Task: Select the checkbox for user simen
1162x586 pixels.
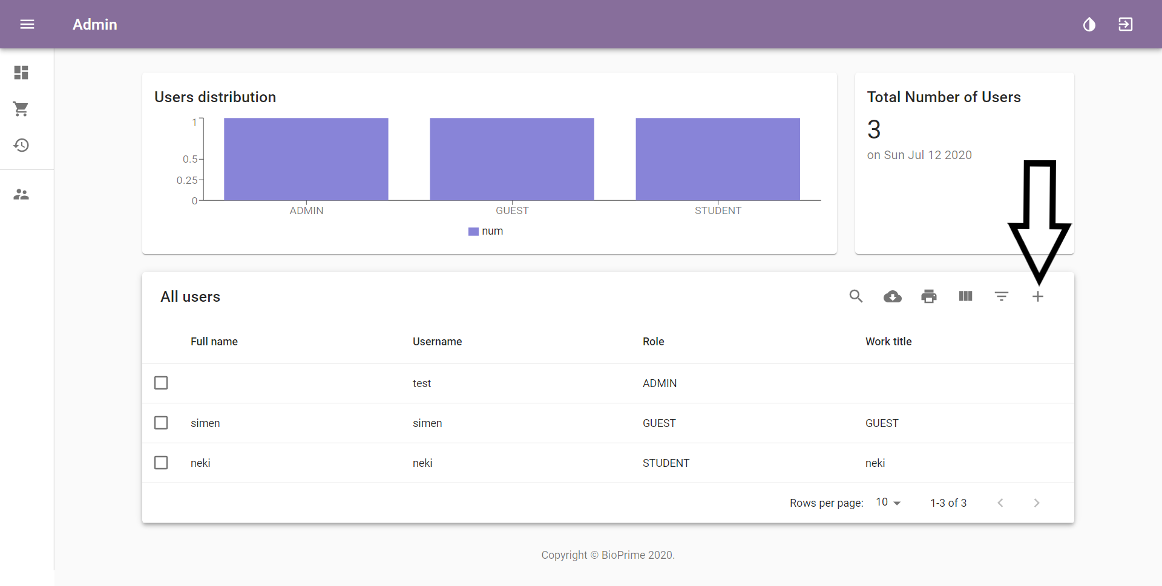Action: 161,423
